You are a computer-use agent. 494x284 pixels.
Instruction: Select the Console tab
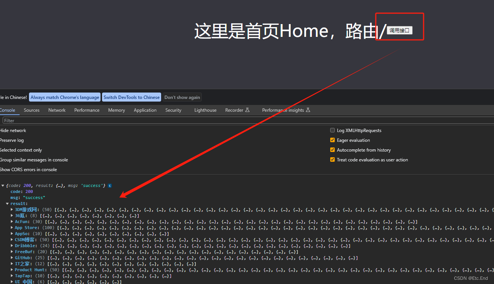(8, 110)
